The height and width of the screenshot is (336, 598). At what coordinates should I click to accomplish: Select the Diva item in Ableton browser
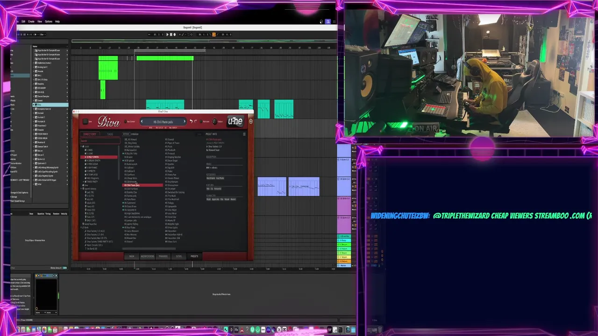[50, 105]
